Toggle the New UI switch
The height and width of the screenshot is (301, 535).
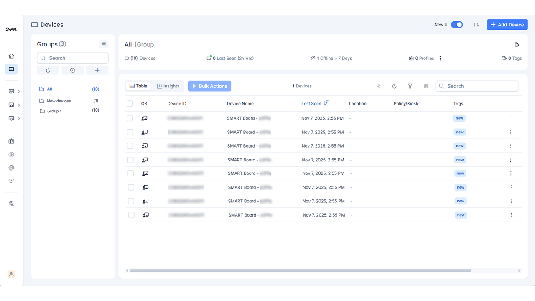pyautogui.click(x=457, y=25)
